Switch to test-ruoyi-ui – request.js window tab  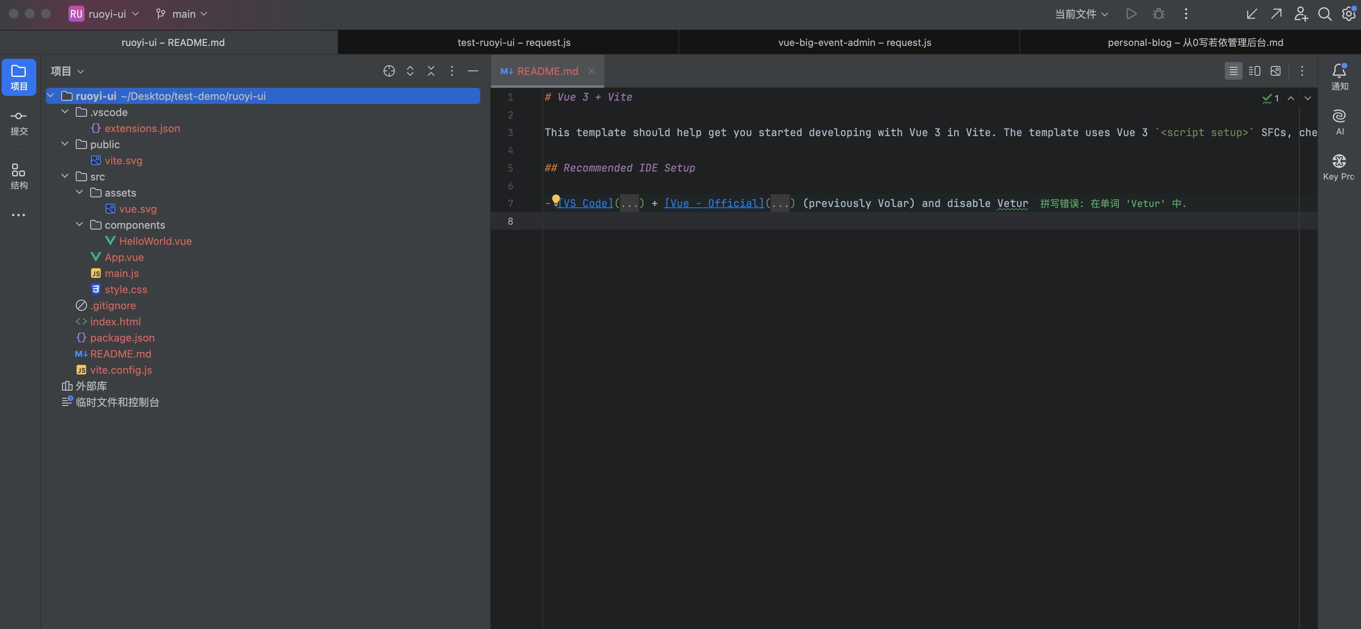tap(508, 42)
